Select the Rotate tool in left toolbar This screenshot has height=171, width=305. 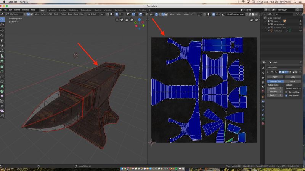coord(2,35)
